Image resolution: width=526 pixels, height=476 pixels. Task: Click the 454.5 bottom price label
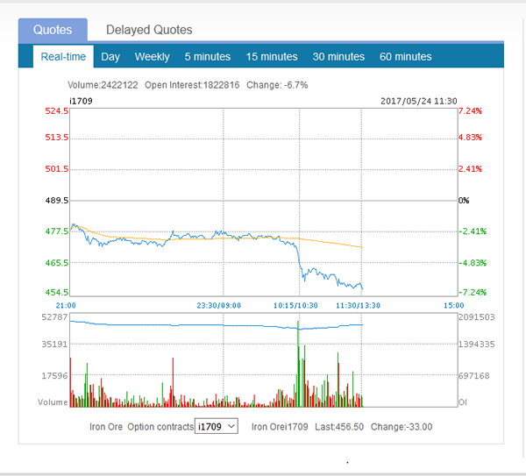[56, 293]
